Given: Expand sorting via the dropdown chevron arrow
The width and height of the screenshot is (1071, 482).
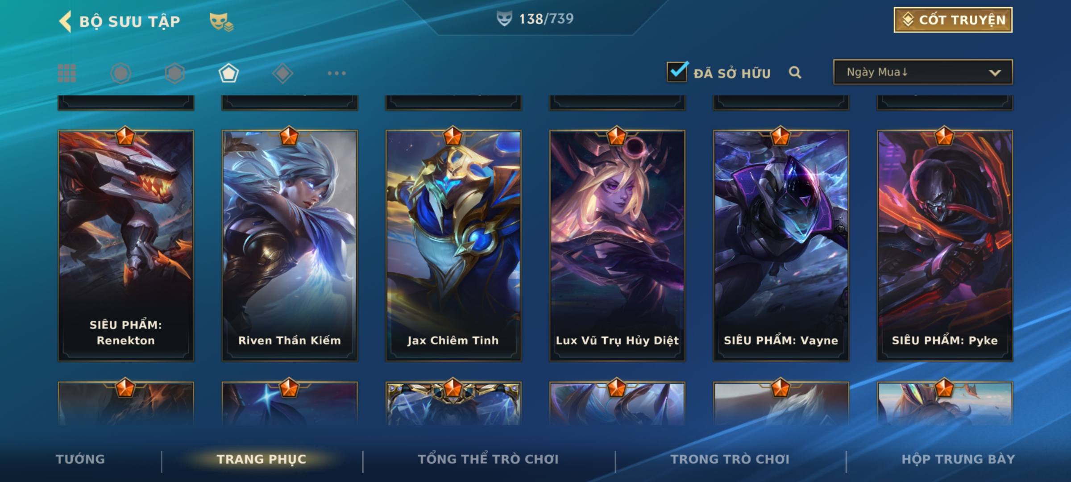Looking at the screenshot, I should (995, 73).
